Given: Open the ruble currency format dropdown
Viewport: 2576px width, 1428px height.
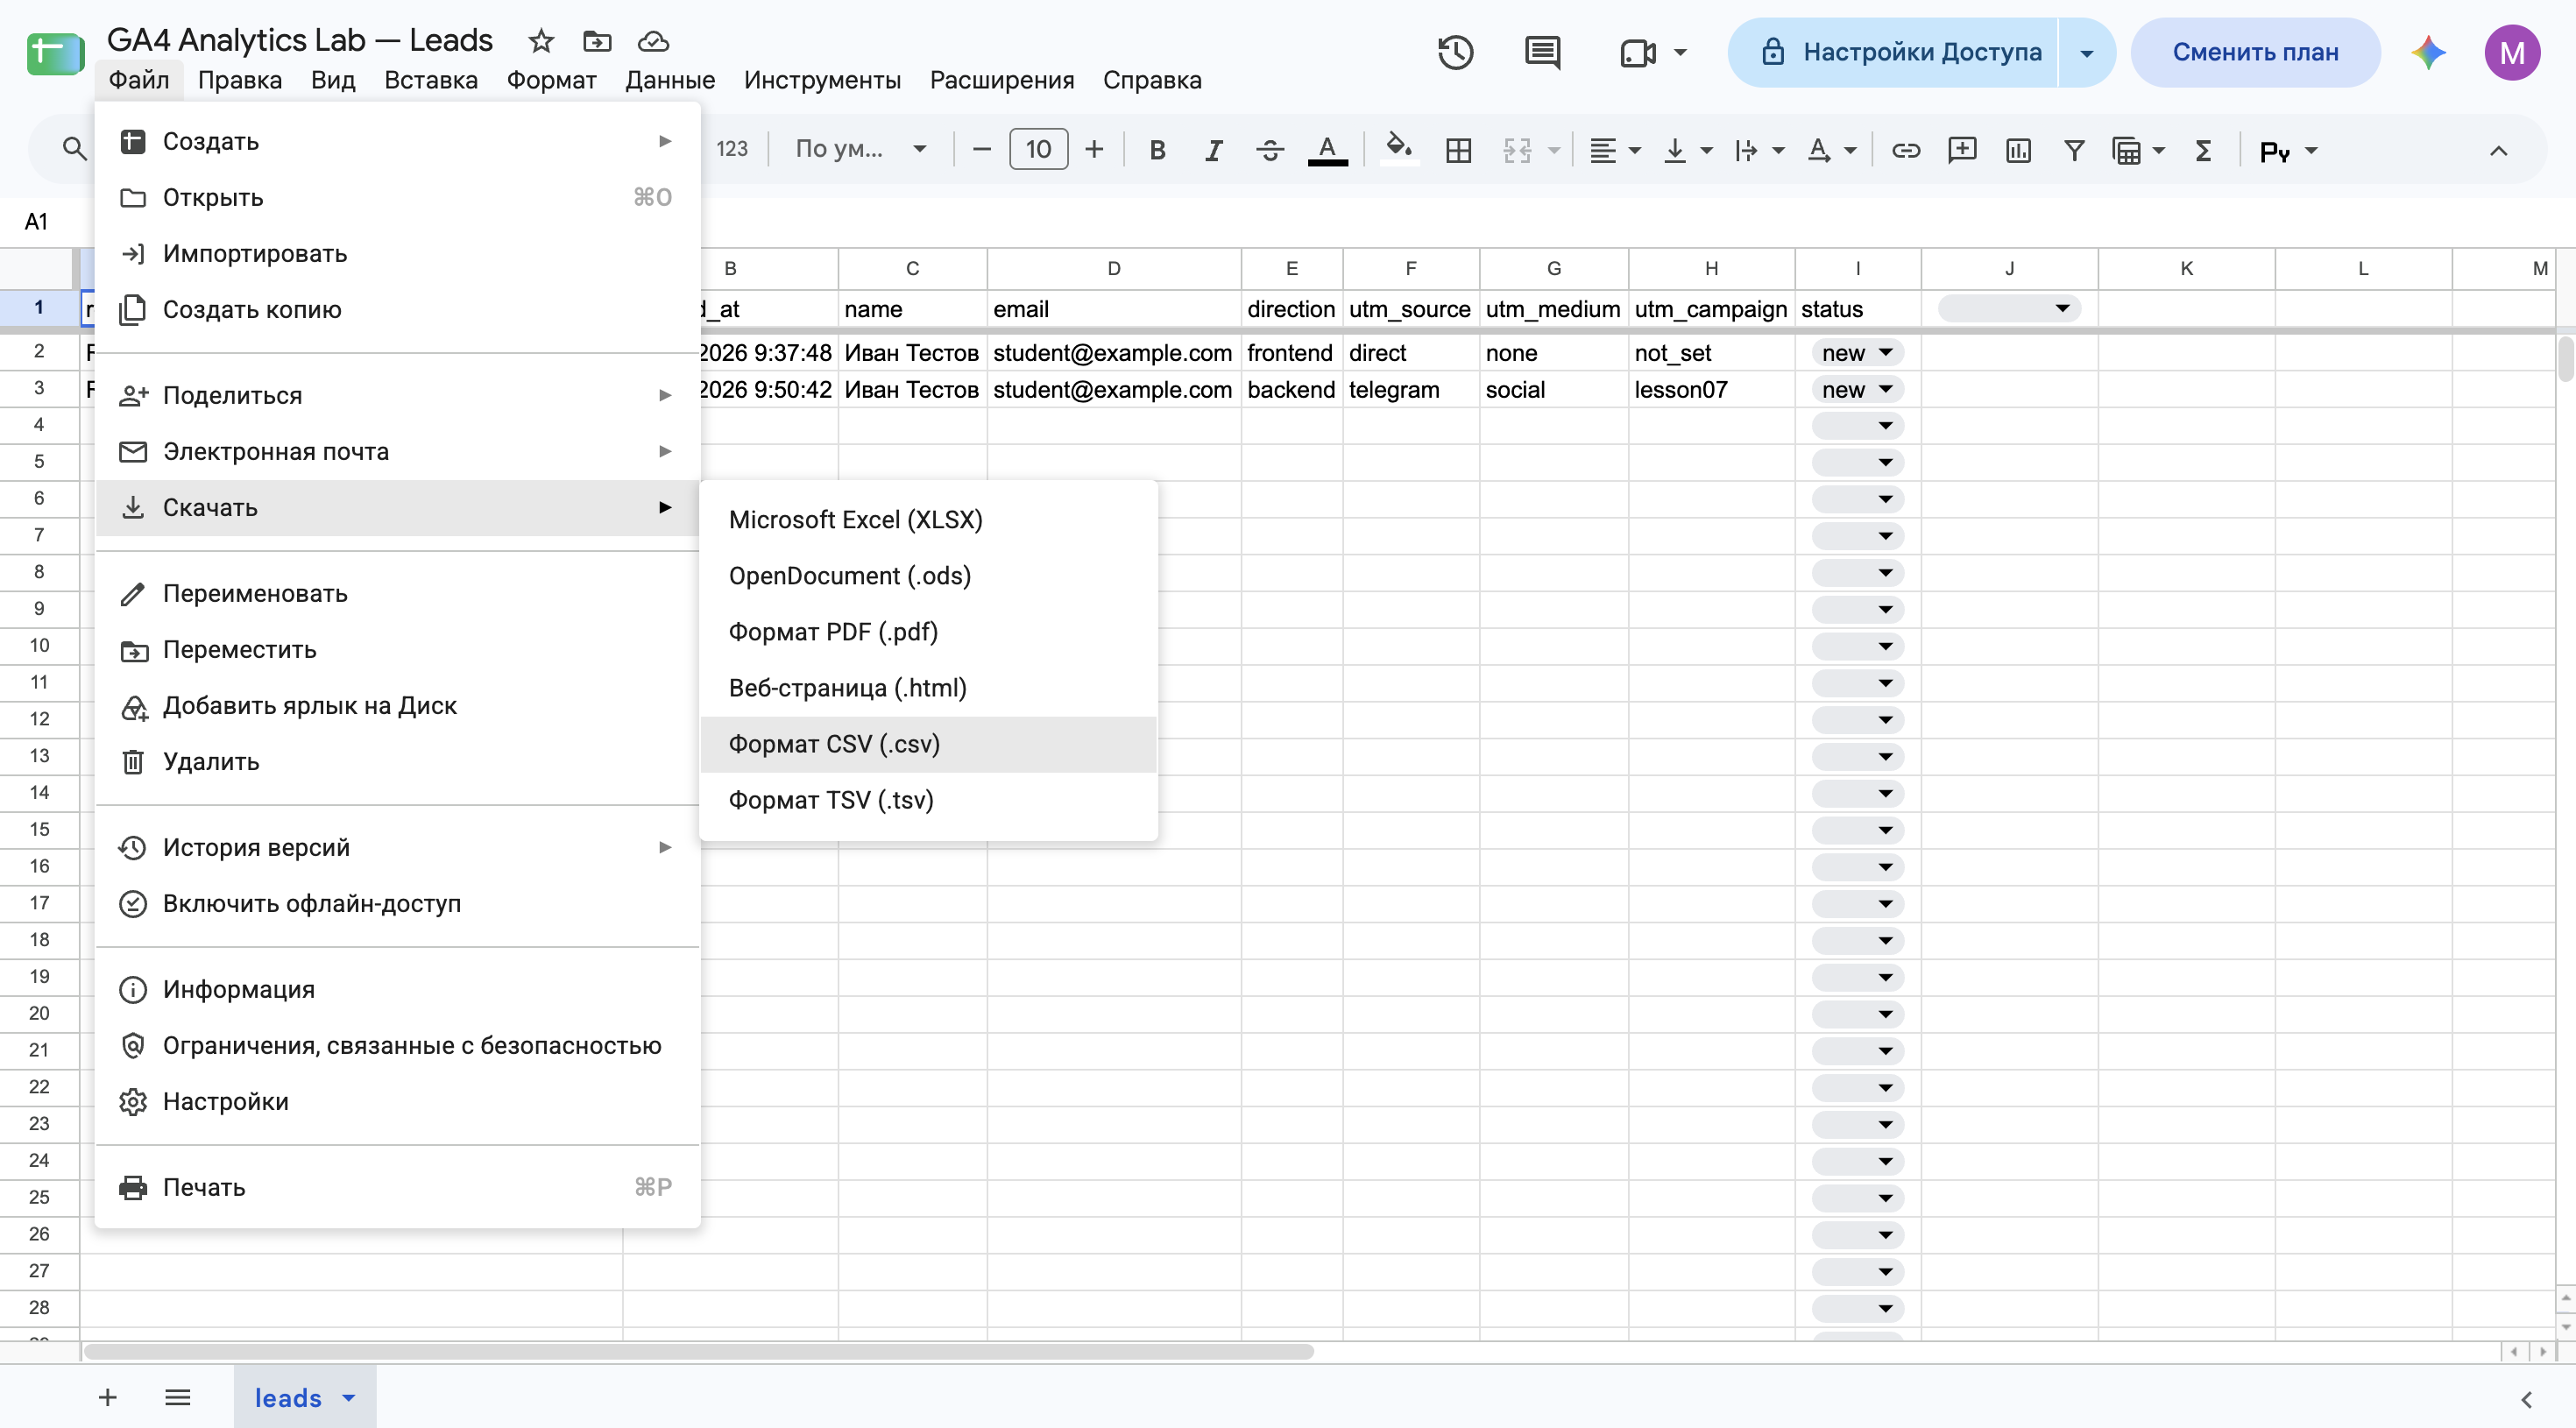Looking at the screenshot, I should [2288, 150].
